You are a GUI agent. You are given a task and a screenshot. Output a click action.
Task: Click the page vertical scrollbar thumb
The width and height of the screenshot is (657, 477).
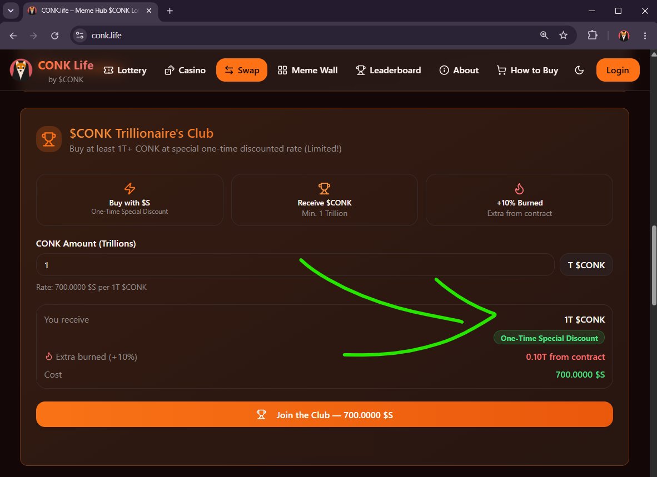tap(653, 265)
